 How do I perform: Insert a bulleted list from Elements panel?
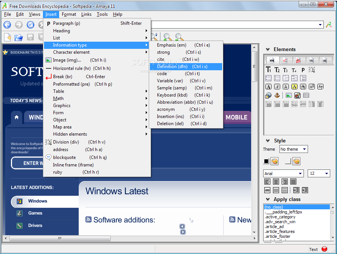tap(268, 78)
